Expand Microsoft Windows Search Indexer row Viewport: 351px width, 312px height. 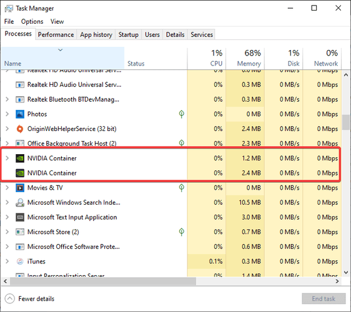click(x=7, y=202)
